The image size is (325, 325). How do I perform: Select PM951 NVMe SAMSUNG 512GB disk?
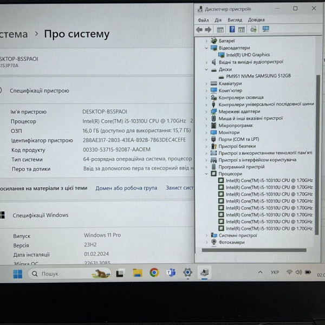coord(258,76)
